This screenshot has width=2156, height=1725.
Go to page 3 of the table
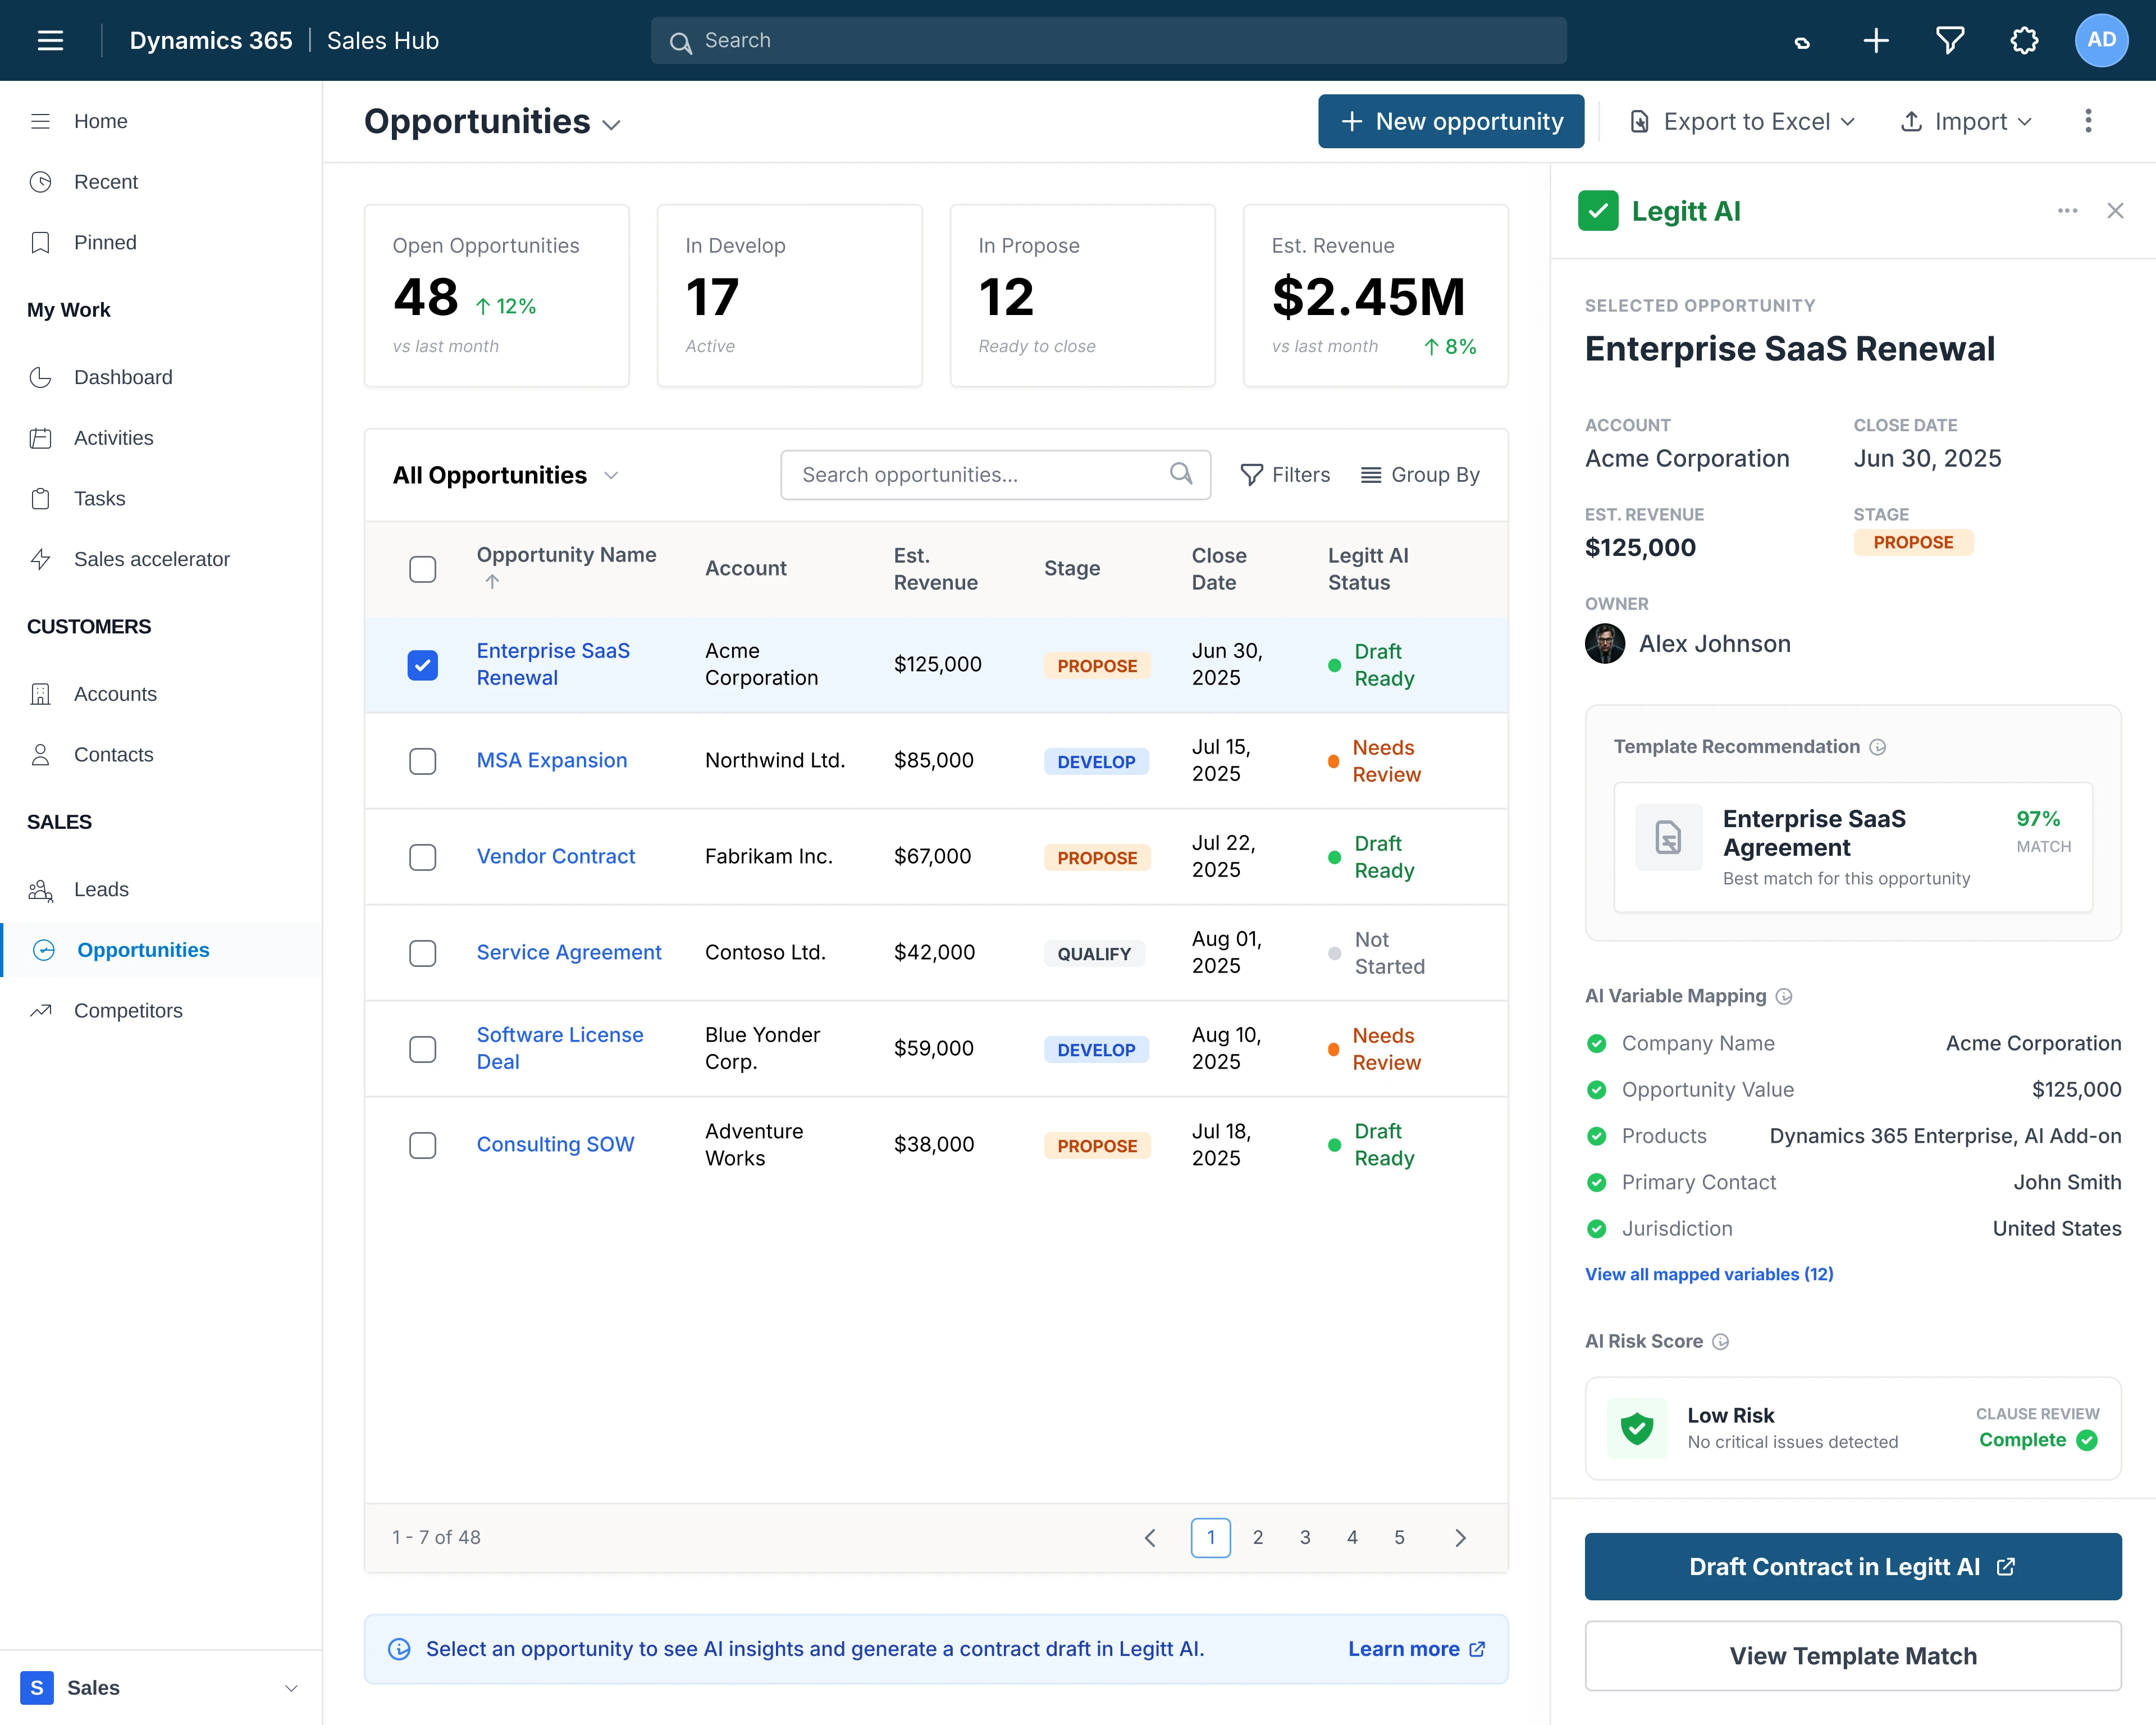[1305, 1538]
